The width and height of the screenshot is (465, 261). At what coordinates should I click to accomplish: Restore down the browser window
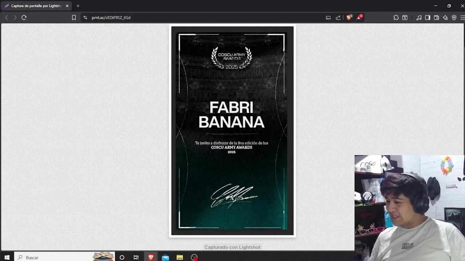click(449, 6)
